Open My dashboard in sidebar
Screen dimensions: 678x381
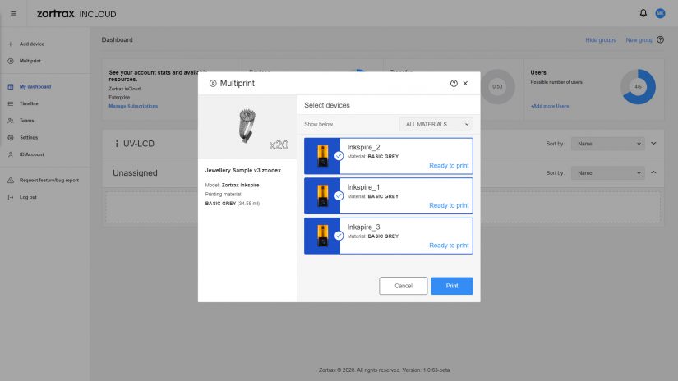[x=35, y=87]
